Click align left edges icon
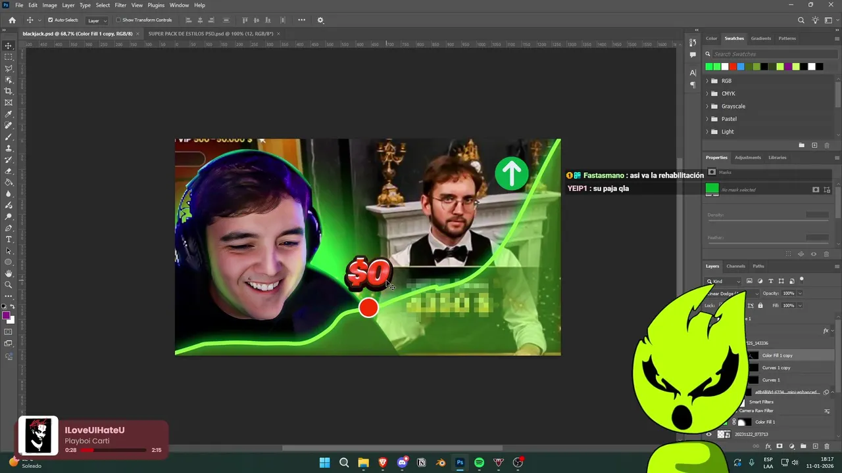The height and width of the screenshot is (473, 842). 189,20
